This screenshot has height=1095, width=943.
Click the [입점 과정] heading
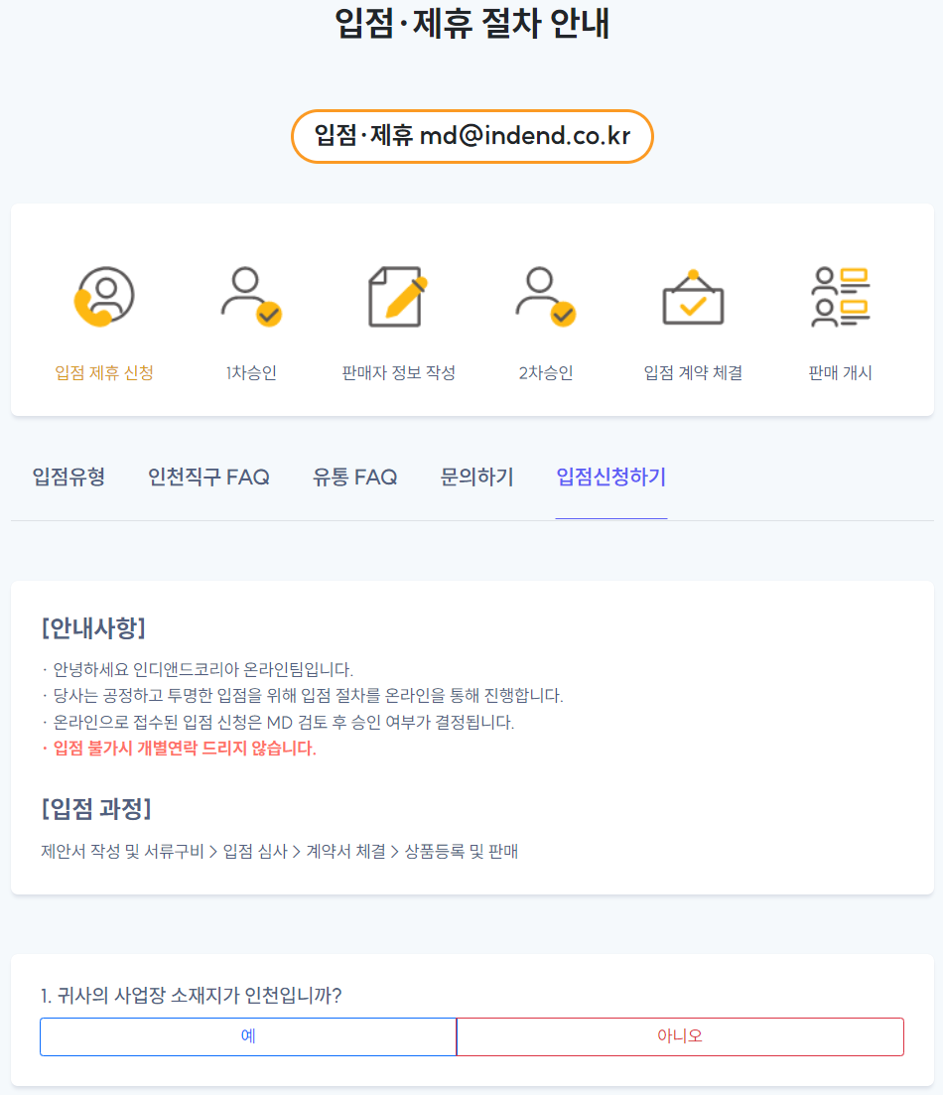(96, 809)
